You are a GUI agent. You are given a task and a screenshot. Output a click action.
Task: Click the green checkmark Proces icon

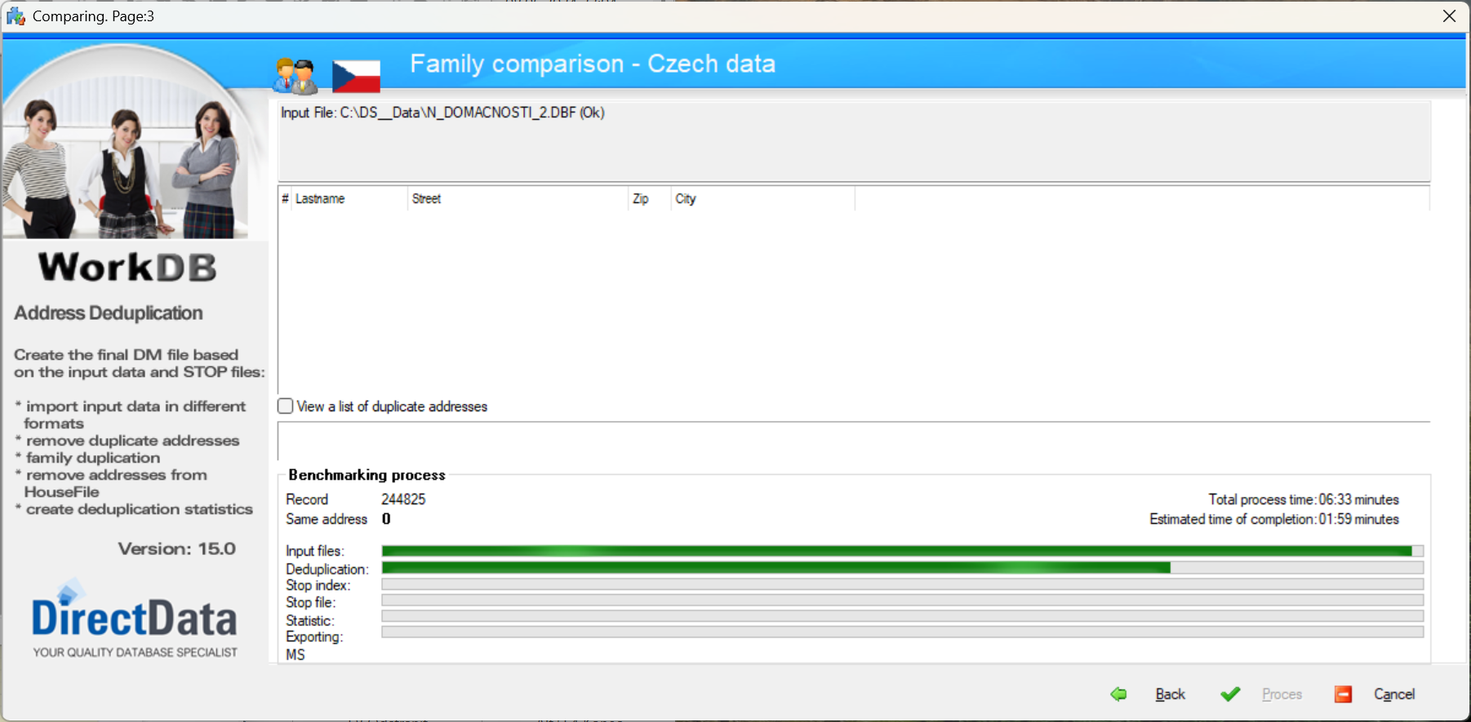coord(1230,694)
